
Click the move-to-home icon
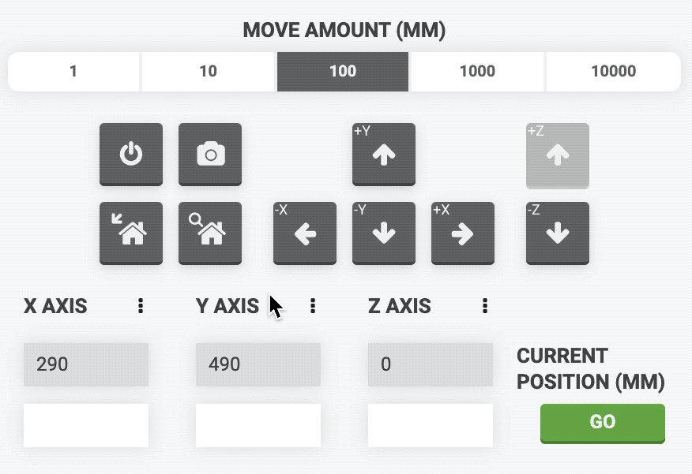pyautogui.click(x=131, y=233)
